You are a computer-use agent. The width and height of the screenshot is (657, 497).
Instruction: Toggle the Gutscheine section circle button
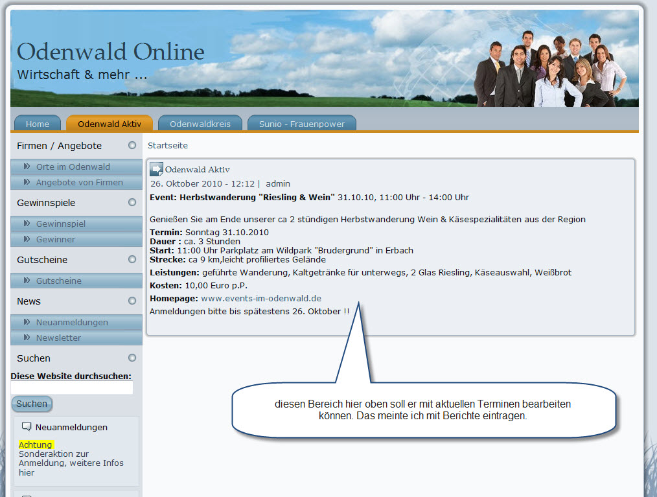132,259
